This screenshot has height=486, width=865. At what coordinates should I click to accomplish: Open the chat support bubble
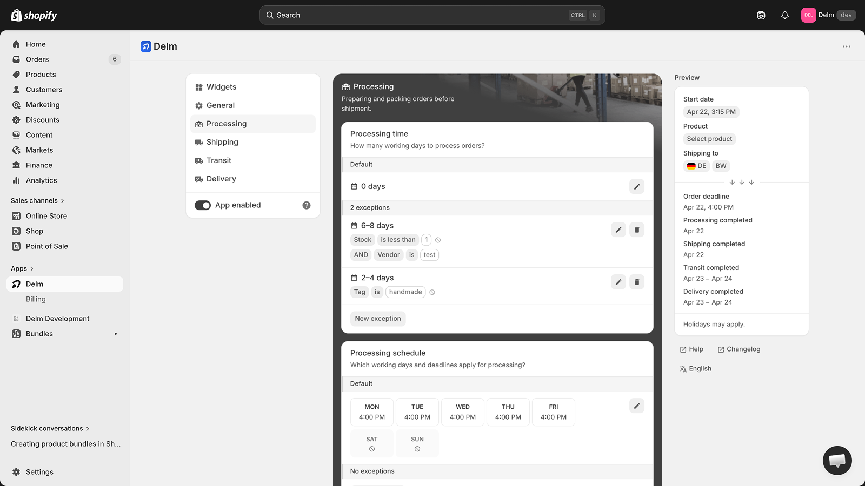tap(837, 460)
